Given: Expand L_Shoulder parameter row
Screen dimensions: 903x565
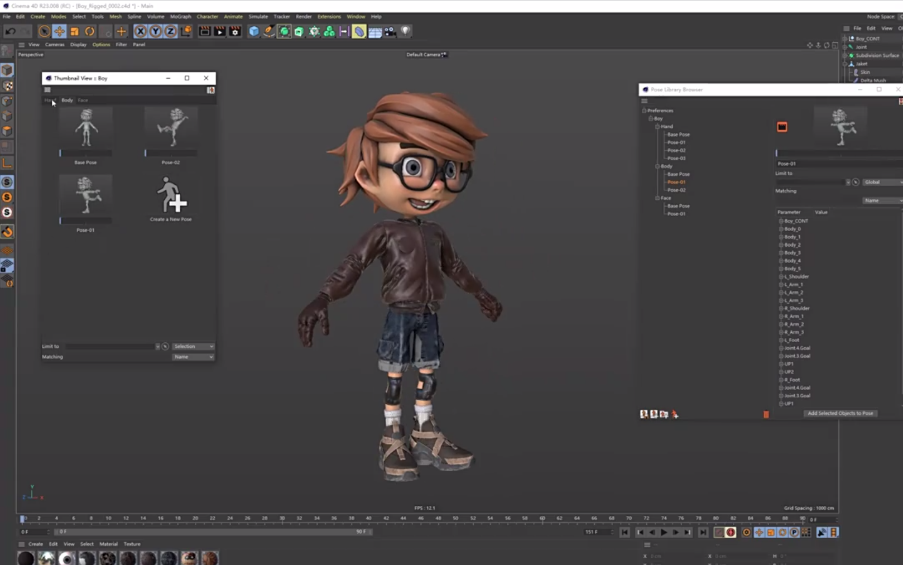Looking at the screenshot, I should [x=781, y=277].
